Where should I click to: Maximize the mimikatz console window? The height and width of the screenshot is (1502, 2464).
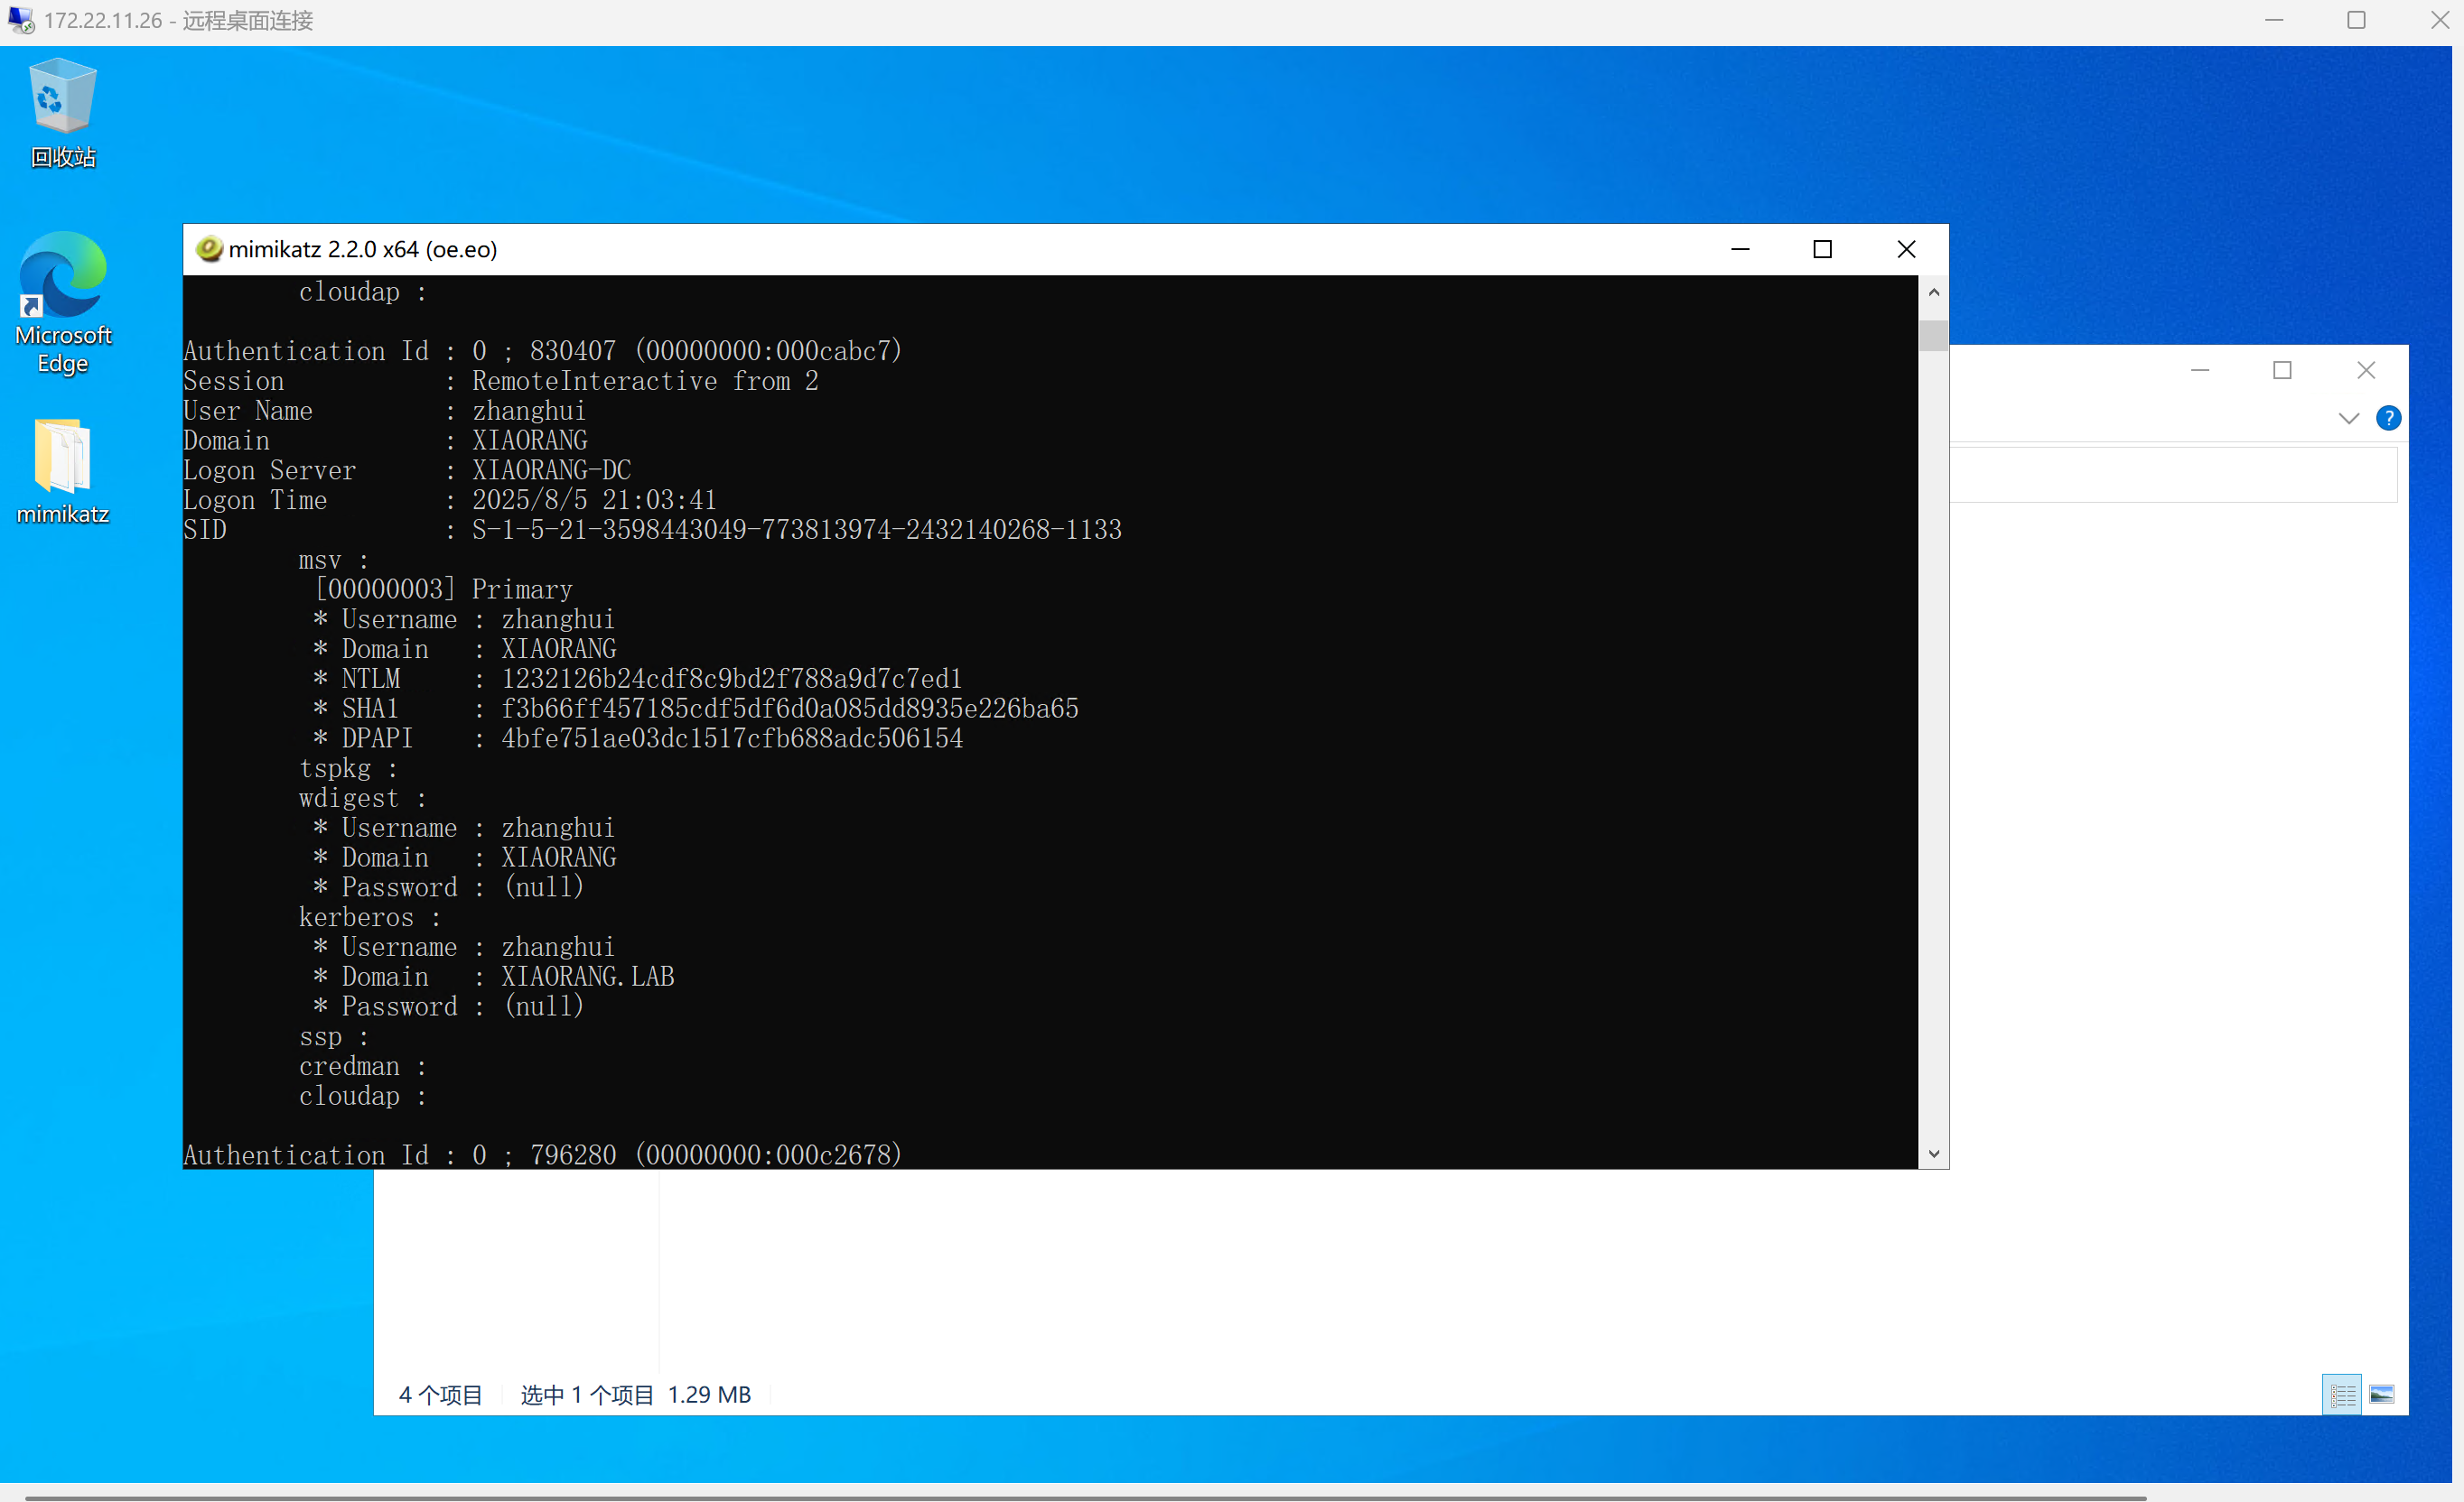click(1822, 249)
